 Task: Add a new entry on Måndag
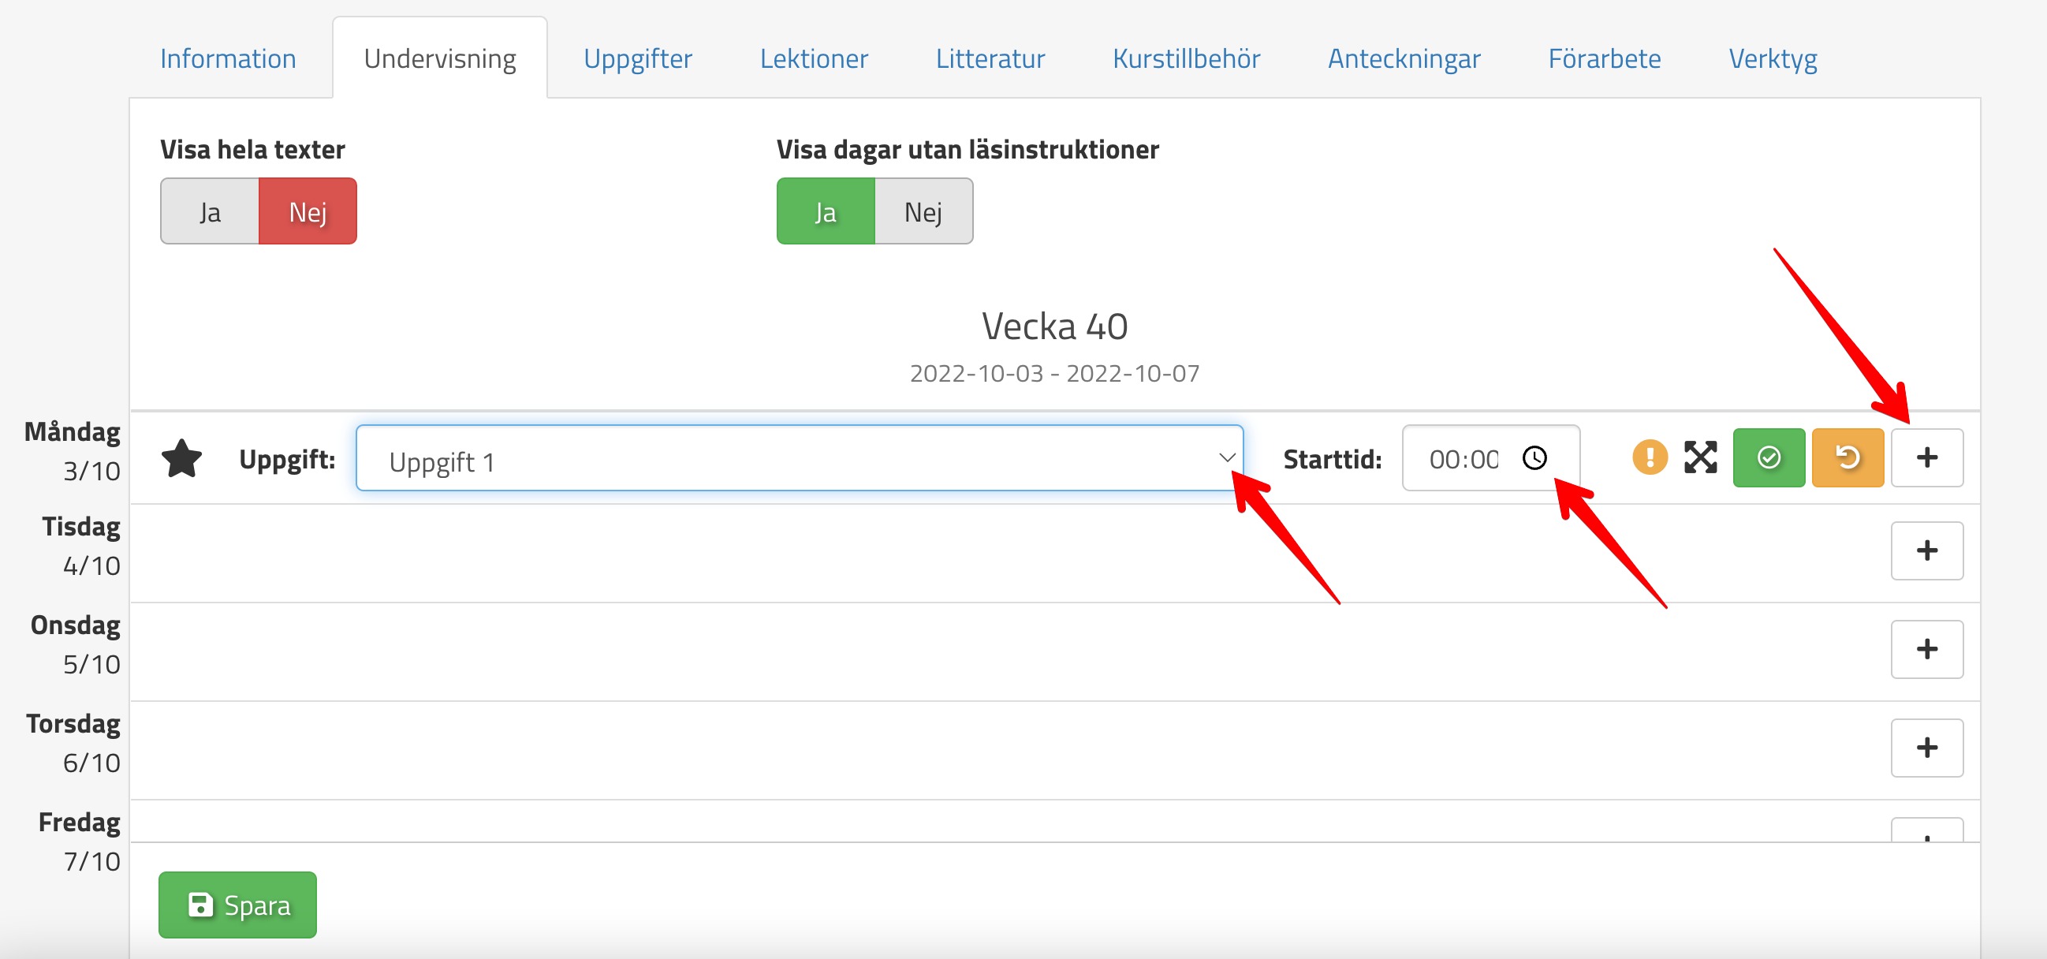click(x=1926, y=457)
